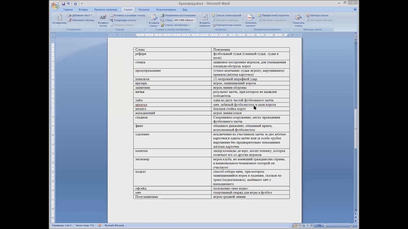The width and height of the screenshot is (408, 229).
Task: Undo the last action
Action: [x=68, y=4]
